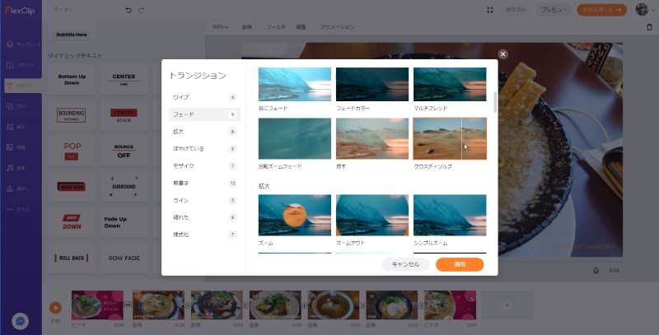Click transition icon between clips 06 and 07
659x335 pixels.
(x=422, y=305)
